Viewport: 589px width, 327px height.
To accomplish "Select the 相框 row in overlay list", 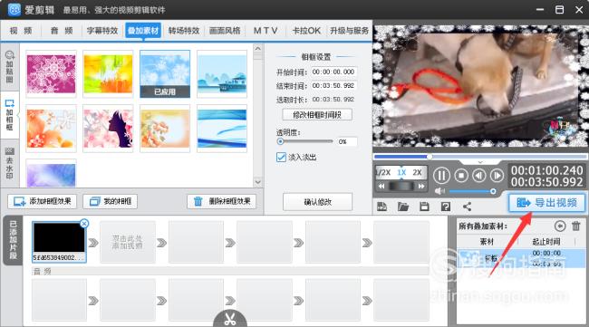I will tap(521, 258).
